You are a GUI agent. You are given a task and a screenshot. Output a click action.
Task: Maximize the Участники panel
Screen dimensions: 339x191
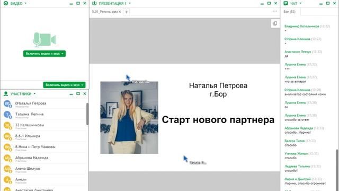point(78,93)
